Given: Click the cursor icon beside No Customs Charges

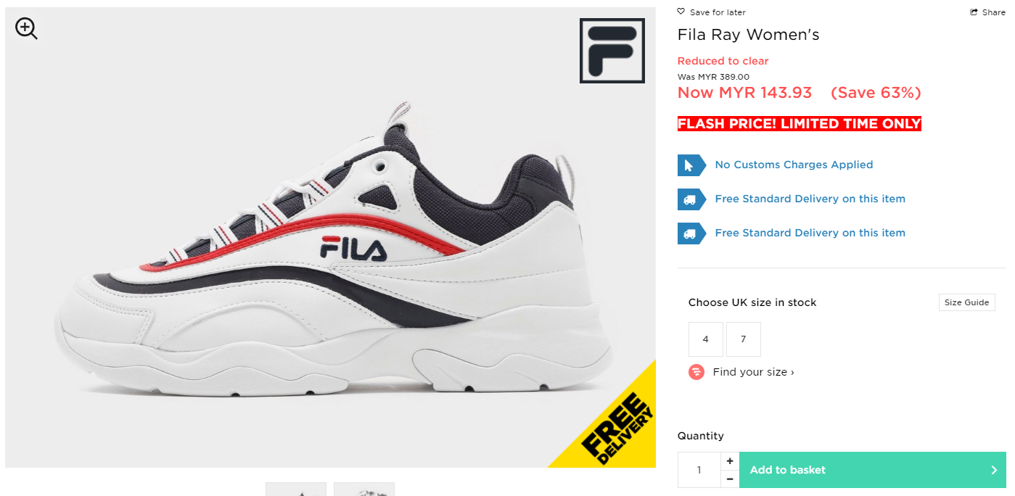Looking at the screenshot, I should (x=691, y=165).
